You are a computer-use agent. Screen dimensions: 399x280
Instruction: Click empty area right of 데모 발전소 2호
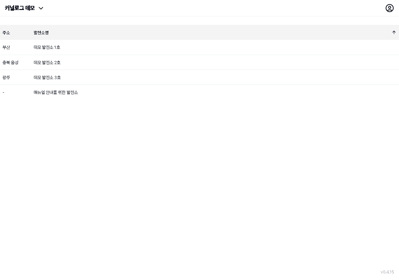(x=218, y=63)
